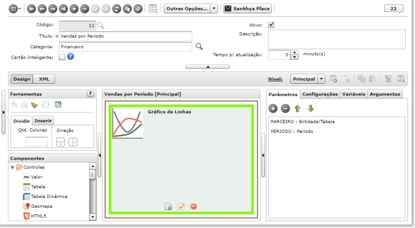Switch to the XML tab

[x=44, y=79]
